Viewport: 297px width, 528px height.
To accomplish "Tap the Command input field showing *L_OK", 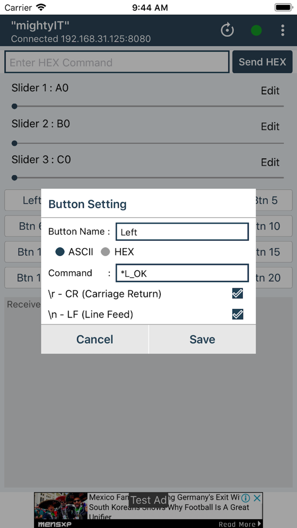I will pyautogui.click(x=182, y=273).
